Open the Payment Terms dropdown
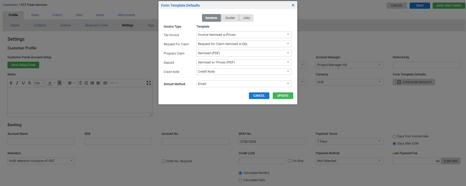 pyautogui.click(x=349, y=141)
